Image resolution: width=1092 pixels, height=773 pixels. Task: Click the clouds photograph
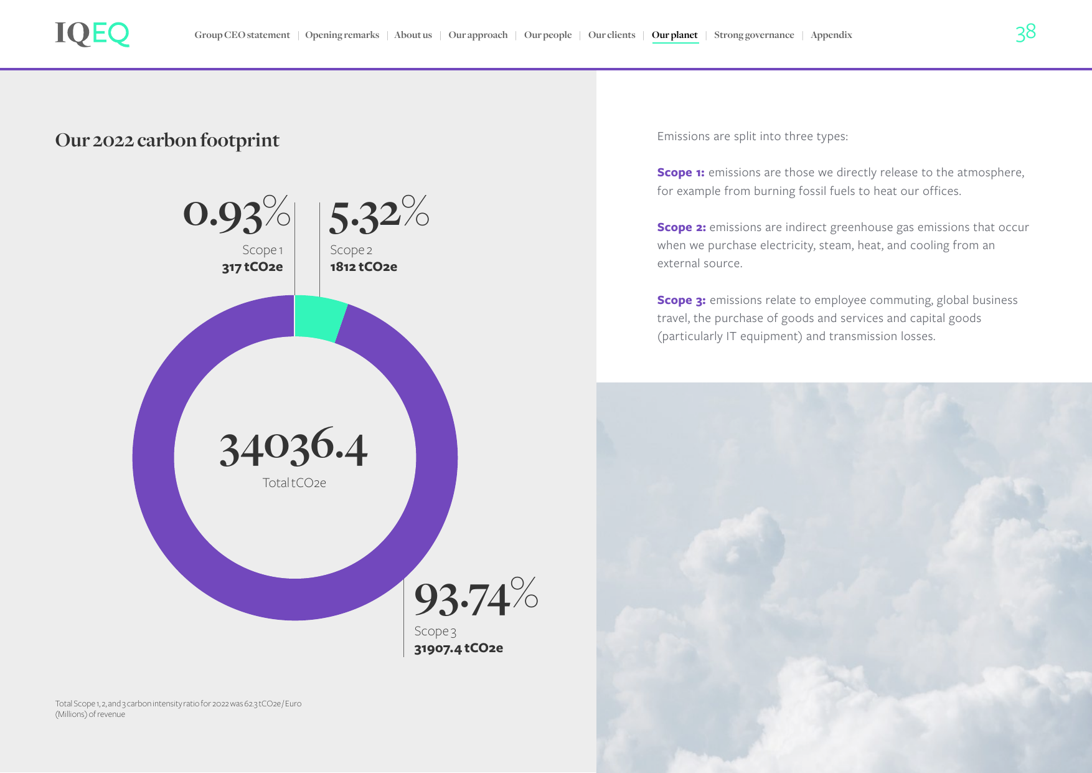click(x=844, y=577)
